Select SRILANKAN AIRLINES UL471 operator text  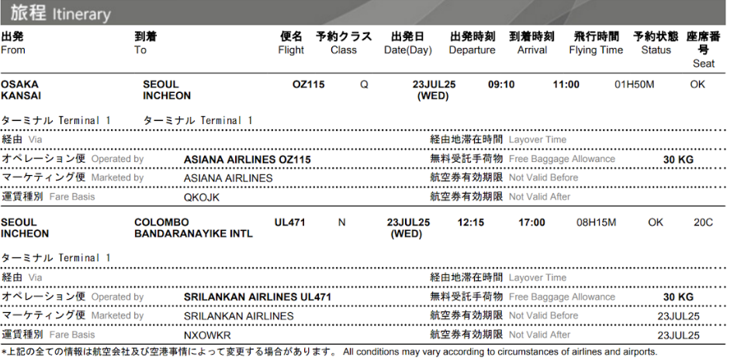coord(258,297)
